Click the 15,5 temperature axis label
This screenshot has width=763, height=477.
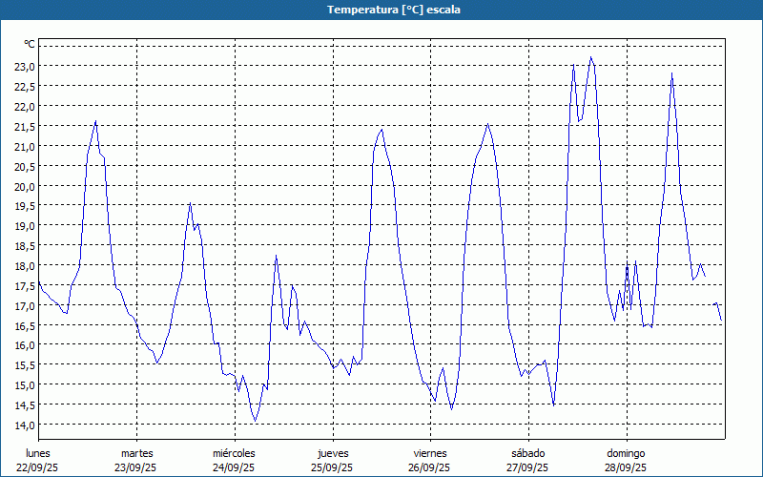[24, 365]
